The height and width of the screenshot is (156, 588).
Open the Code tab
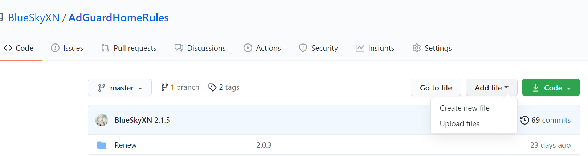[x=19, y=48]
